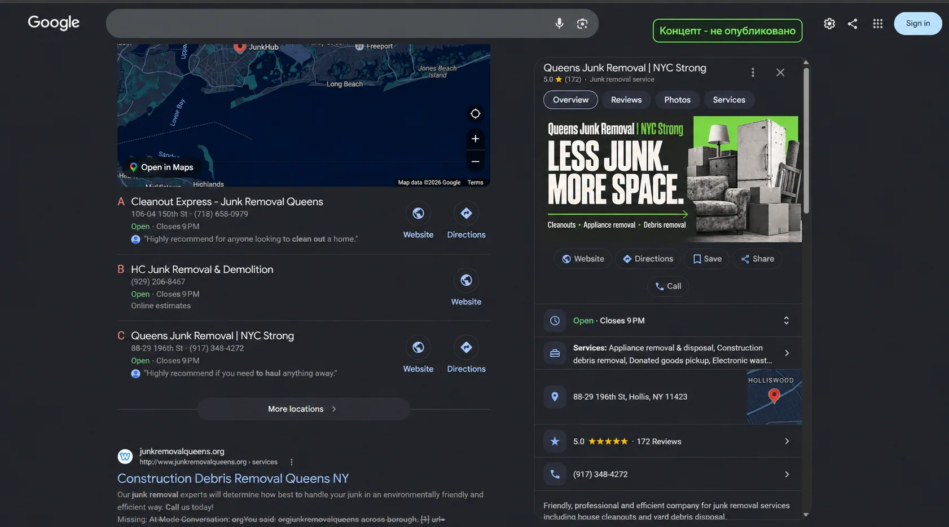The width and height of the screenshot is (949, 527).
Task: Open the Holliswood mini map thumbnail
Action: (774, 397)
